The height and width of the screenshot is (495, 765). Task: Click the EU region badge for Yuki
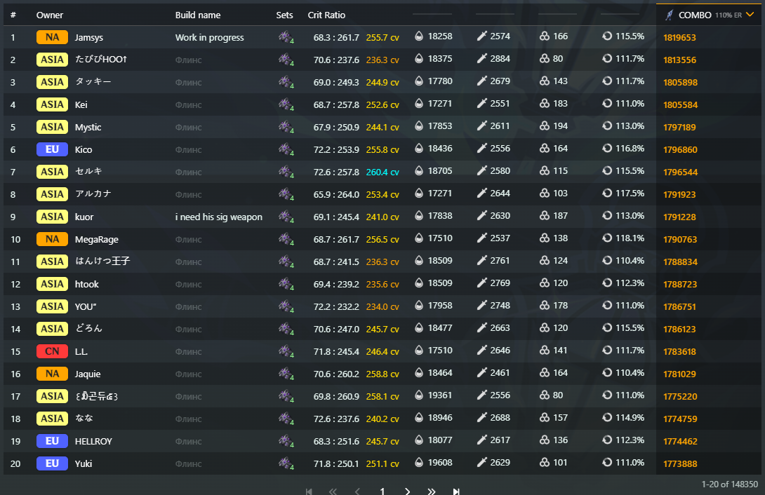[x=52, y=463]
